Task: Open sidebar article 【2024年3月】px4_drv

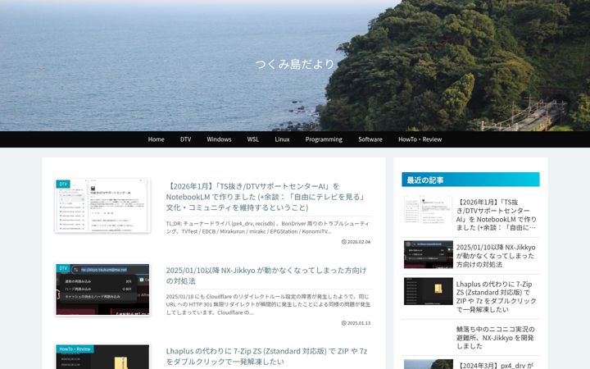Action: point(495,365)
